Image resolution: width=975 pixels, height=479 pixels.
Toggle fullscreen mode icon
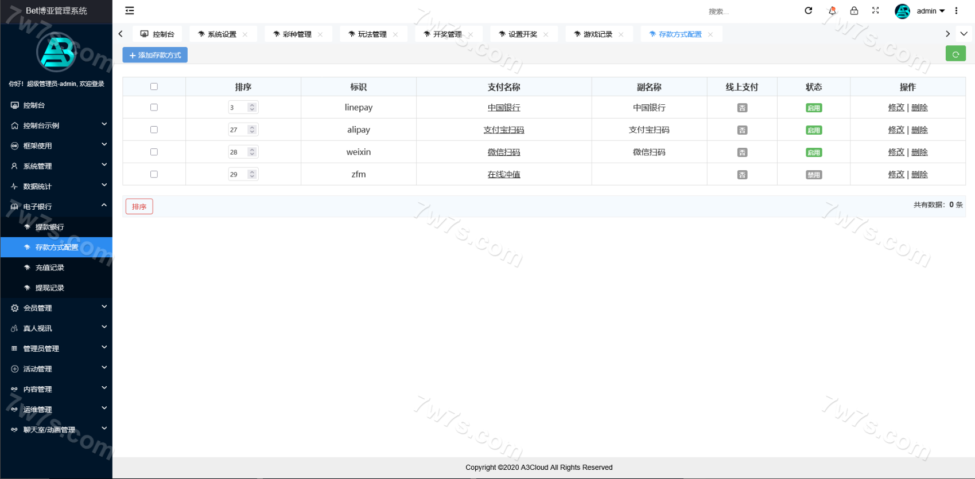[x=876, y=11]
